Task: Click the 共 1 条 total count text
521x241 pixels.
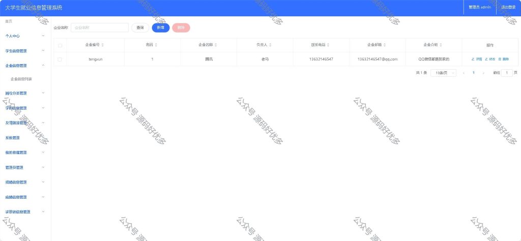Action: [421, 73]
